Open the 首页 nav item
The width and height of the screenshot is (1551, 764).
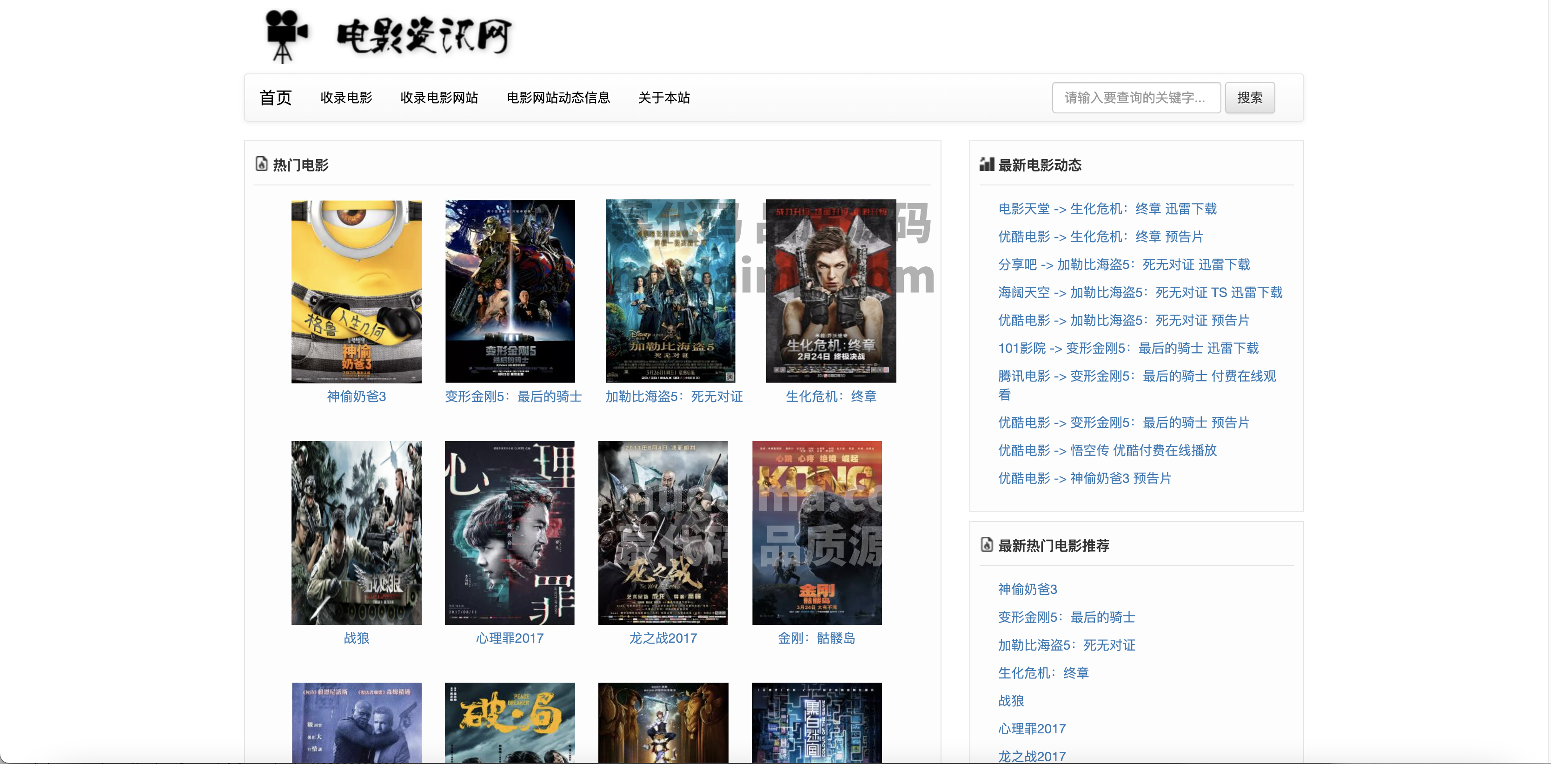click(x=275, y=98)
